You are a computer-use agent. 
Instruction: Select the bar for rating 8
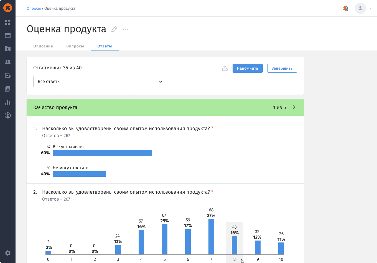click(x=235, y=244)
